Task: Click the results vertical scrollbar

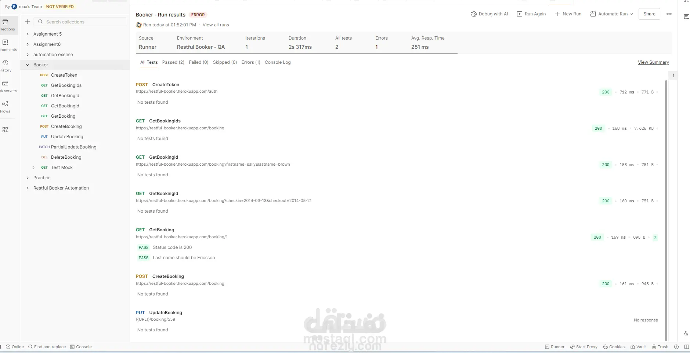Action: pyautogui.click(x=666, y=211)
